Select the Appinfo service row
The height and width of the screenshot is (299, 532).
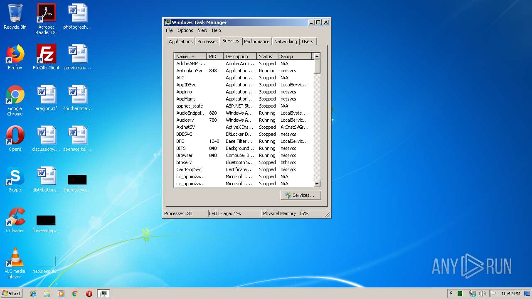coord(244,92)
